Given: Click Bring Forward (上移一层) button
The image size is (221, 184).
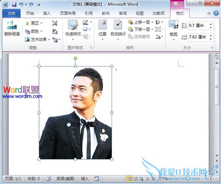Looking at the screenshot, I should (139, 22).
